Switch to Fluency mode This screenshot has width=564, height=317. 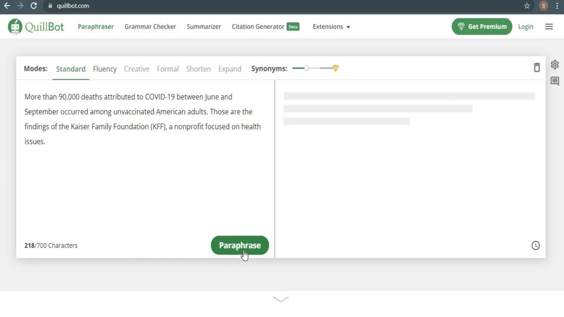click(x=105, y=69)
